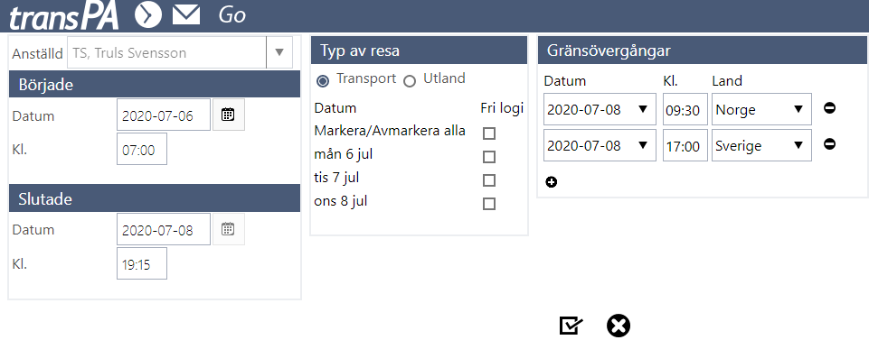869x340 pixels.
Task: Open the envelope mail icon
Action: click(186, 15)
